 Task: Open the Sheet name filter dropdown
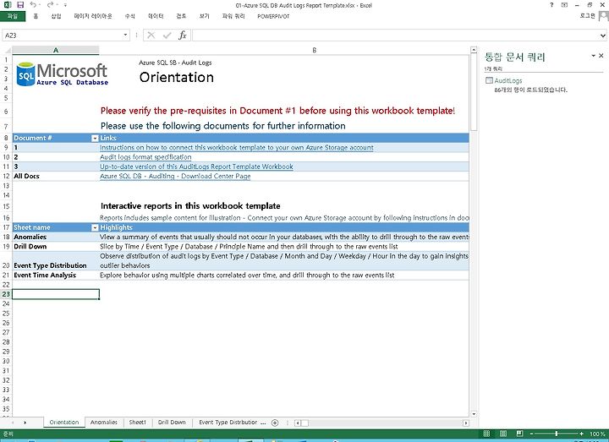coord(95,228)
